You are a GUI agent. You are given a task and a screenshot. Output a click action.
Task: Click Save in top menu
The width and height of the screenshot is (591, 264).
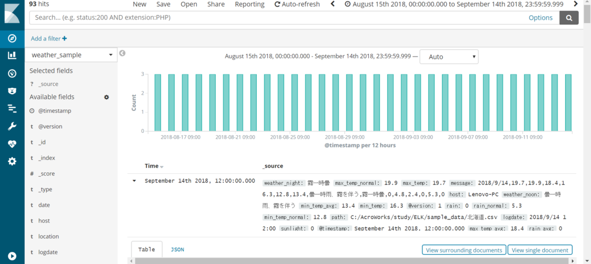tap(163, 4)
